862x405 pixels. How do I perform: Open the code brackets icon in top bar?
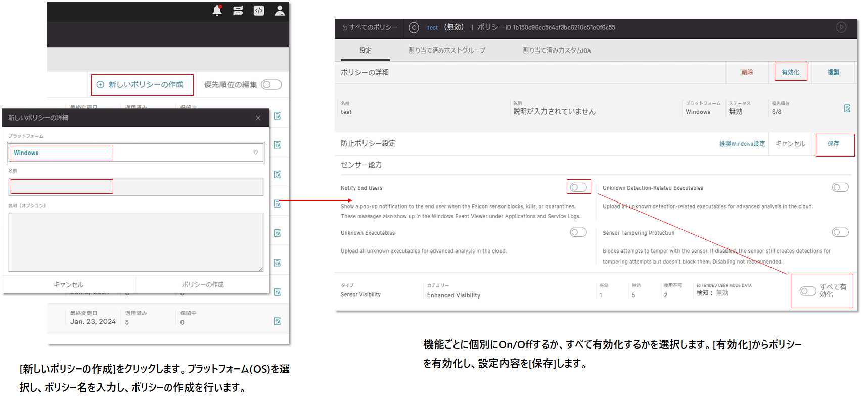259,10
